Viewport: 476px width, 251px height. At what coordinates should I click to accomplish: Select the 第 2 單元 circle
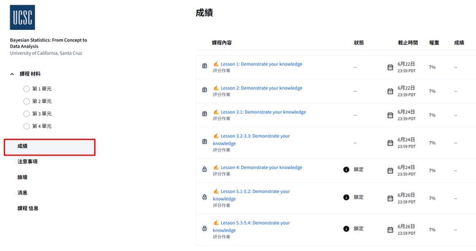pyautogui.click(x=27, y=101)
